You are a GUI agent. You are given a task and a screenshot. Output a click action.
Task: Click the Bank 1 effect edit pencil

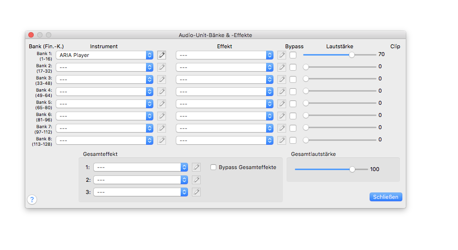[x=282, y=55]
